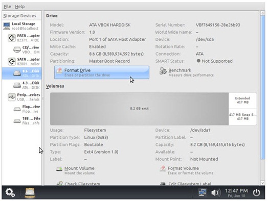Viewport: 268px width, 201px height.
Task: Click the Bootable partition flag value
Action: coord(94,144)
